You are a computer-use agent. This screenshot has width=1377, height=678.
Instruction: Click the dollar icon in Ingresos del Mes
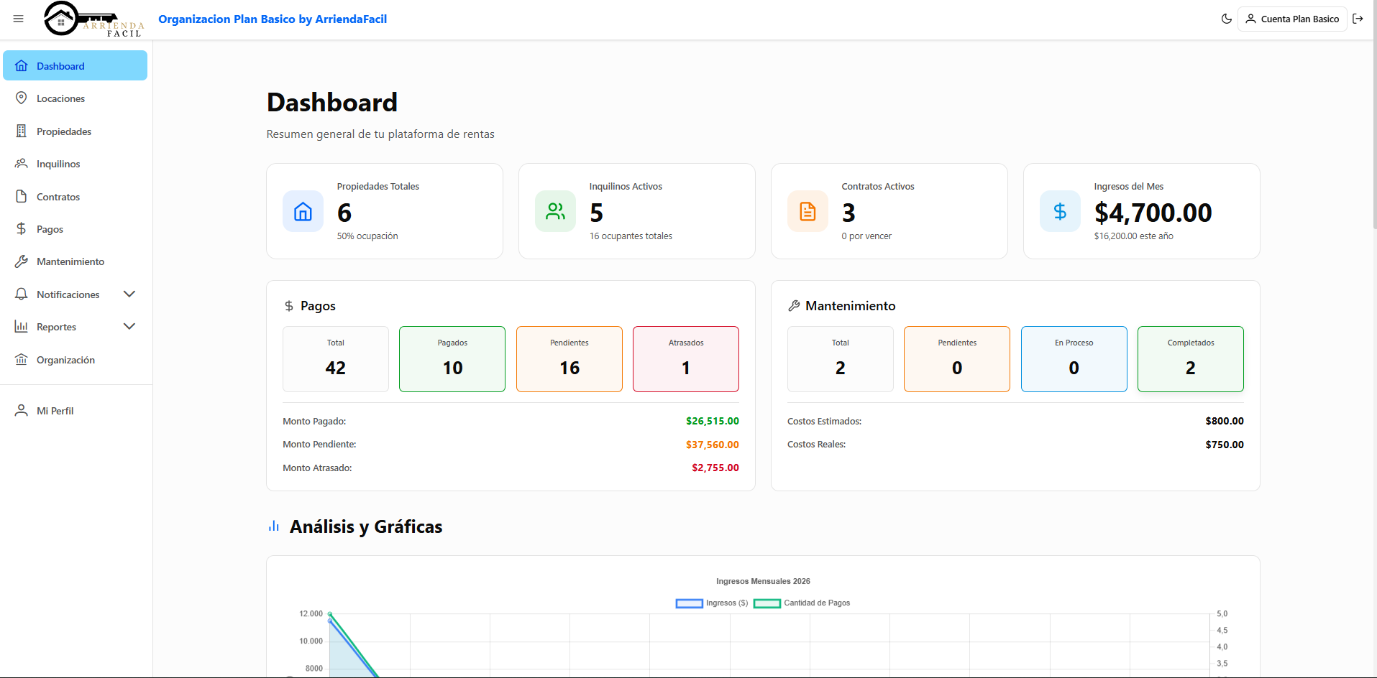click(x=1061, y=211)
